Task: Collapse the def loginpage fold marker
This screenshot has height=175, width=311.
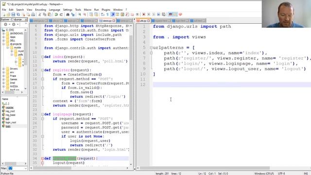Action: coord(42,114)
